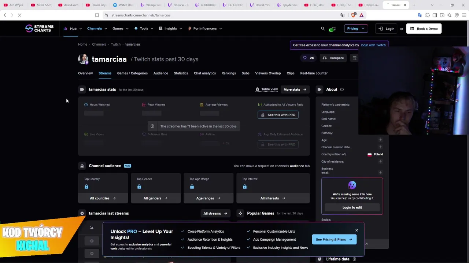Image resolution: width=469 pixels, height=263 pixels.
Task: Expand the For Influencers dropdown
Action: pyautogui.click(x=205, y=28)
